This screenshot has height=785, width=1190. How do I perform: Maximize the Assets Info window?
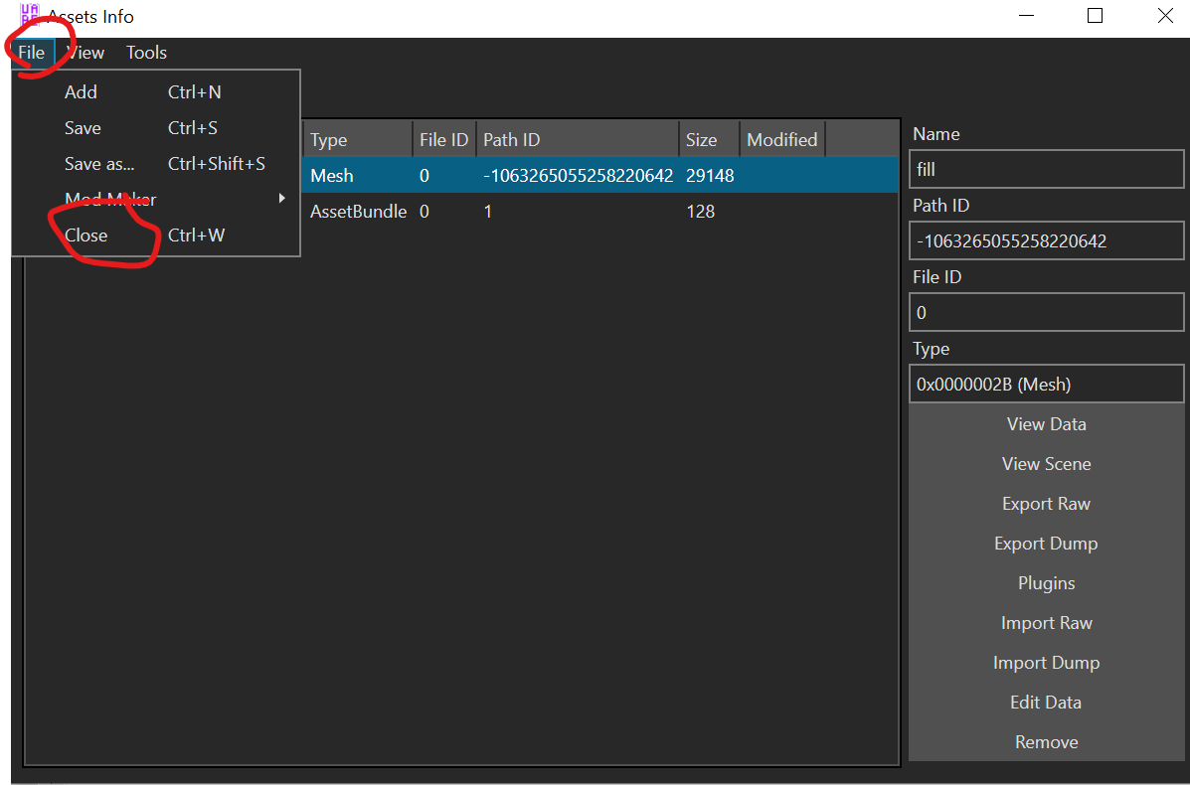coord(1096,15)
